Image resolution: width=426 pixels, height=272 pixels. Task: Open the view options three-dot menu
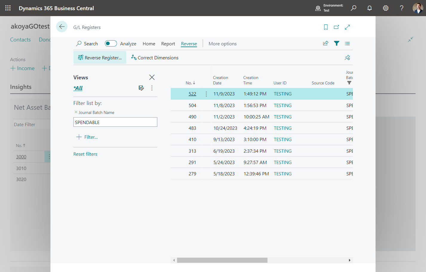152,88
